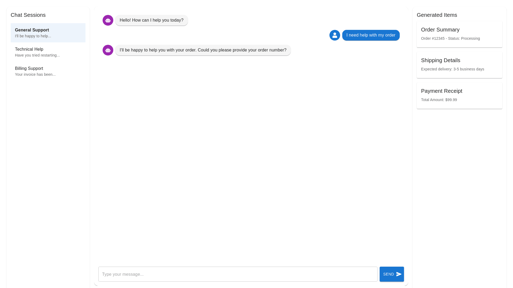513x288 pixels.
Task: Open the Payment Receipt card
Action: [x=459, y=95]
